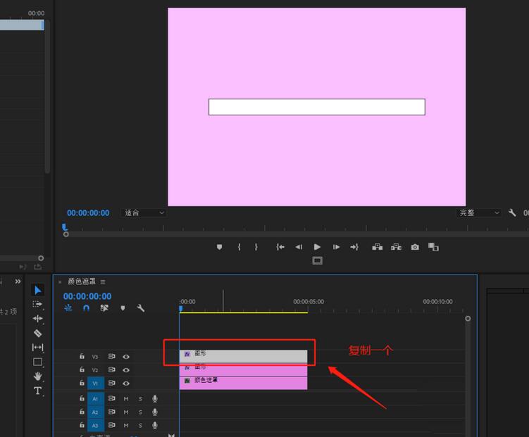Solo the A1 track
This screenshot has height=437, width=529.
(x=140, y=398)
